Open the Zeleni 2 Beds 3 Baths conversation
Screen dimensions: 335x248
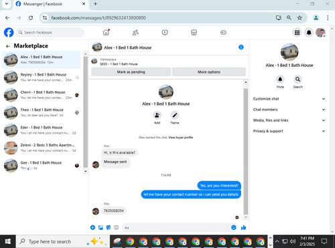[42, 148]
